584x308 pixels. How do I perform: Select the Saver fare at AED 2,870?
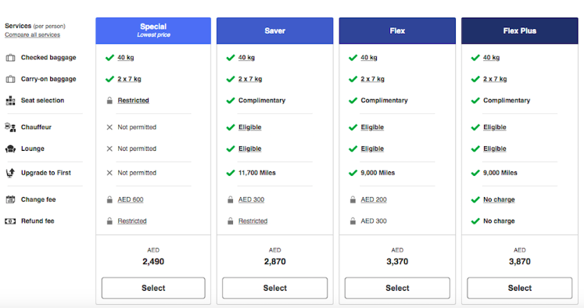point(275,288)
